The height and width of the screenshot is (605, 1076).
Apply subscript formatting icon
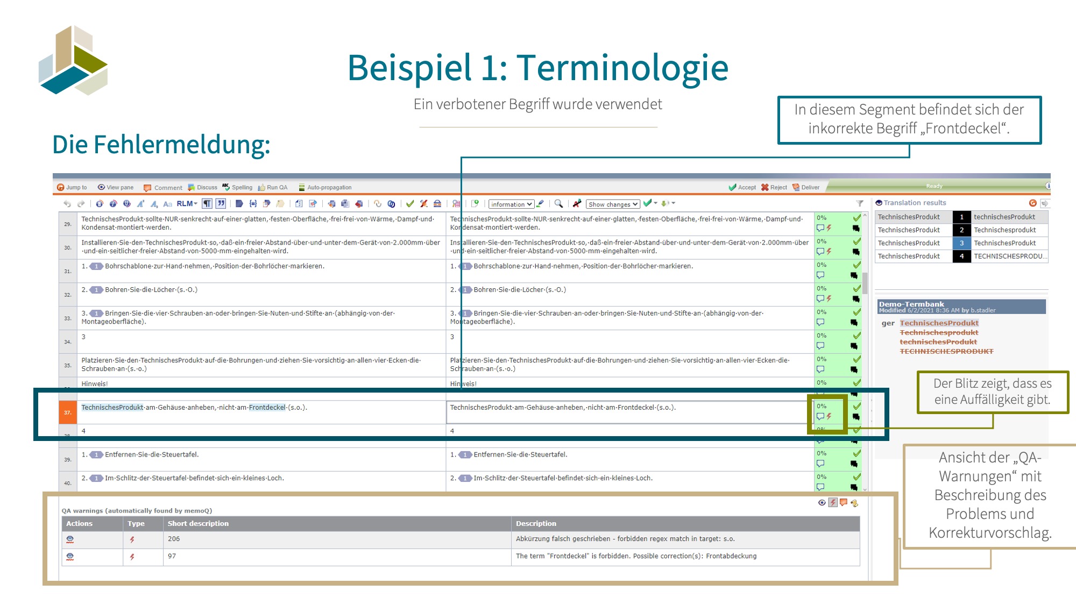tap(154, 204)
